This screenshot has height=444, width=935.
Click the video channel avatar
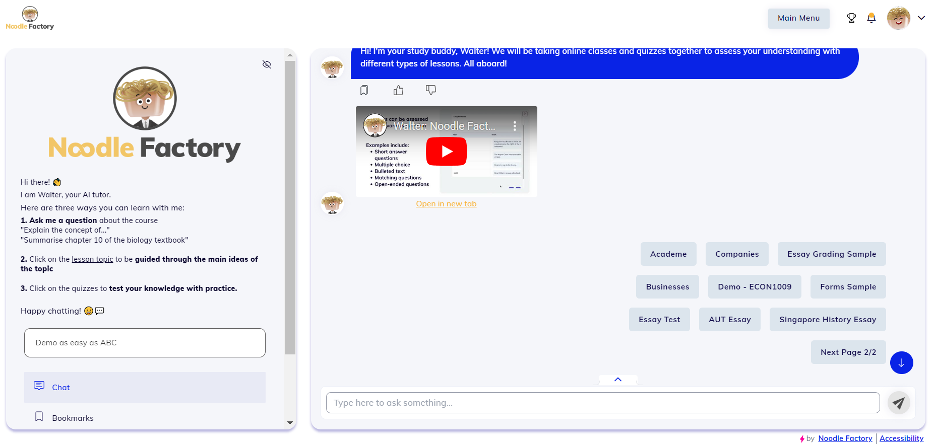tap(375, 126)
